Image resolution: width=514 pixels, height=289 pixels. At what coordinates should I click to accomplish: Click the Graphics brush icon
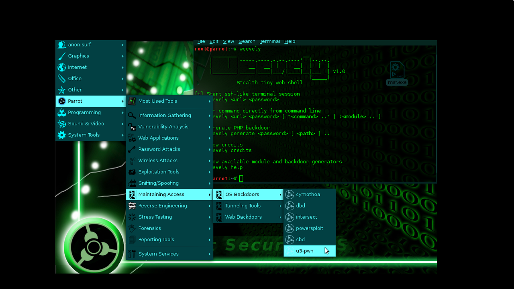tap(61, 56)
